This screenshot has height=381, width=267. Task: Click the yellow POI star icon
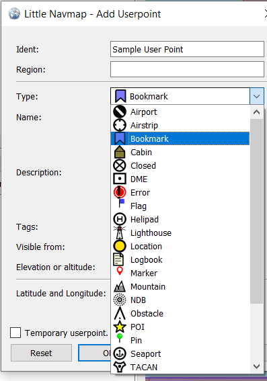click(120, 327)
